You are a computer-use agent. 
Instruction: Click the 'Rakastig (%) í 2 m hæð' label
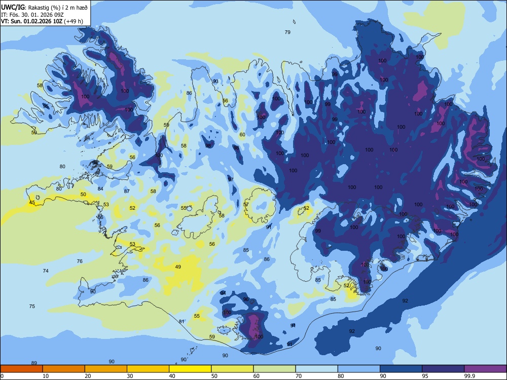58,8
